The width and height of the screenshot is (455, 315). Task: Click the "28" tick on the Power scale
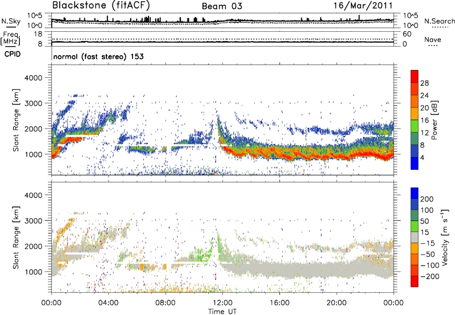[424, 83]
